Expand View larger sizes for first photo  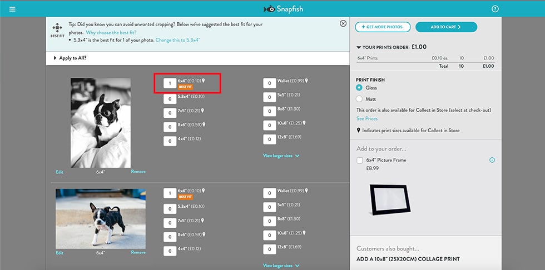[281, 156]
